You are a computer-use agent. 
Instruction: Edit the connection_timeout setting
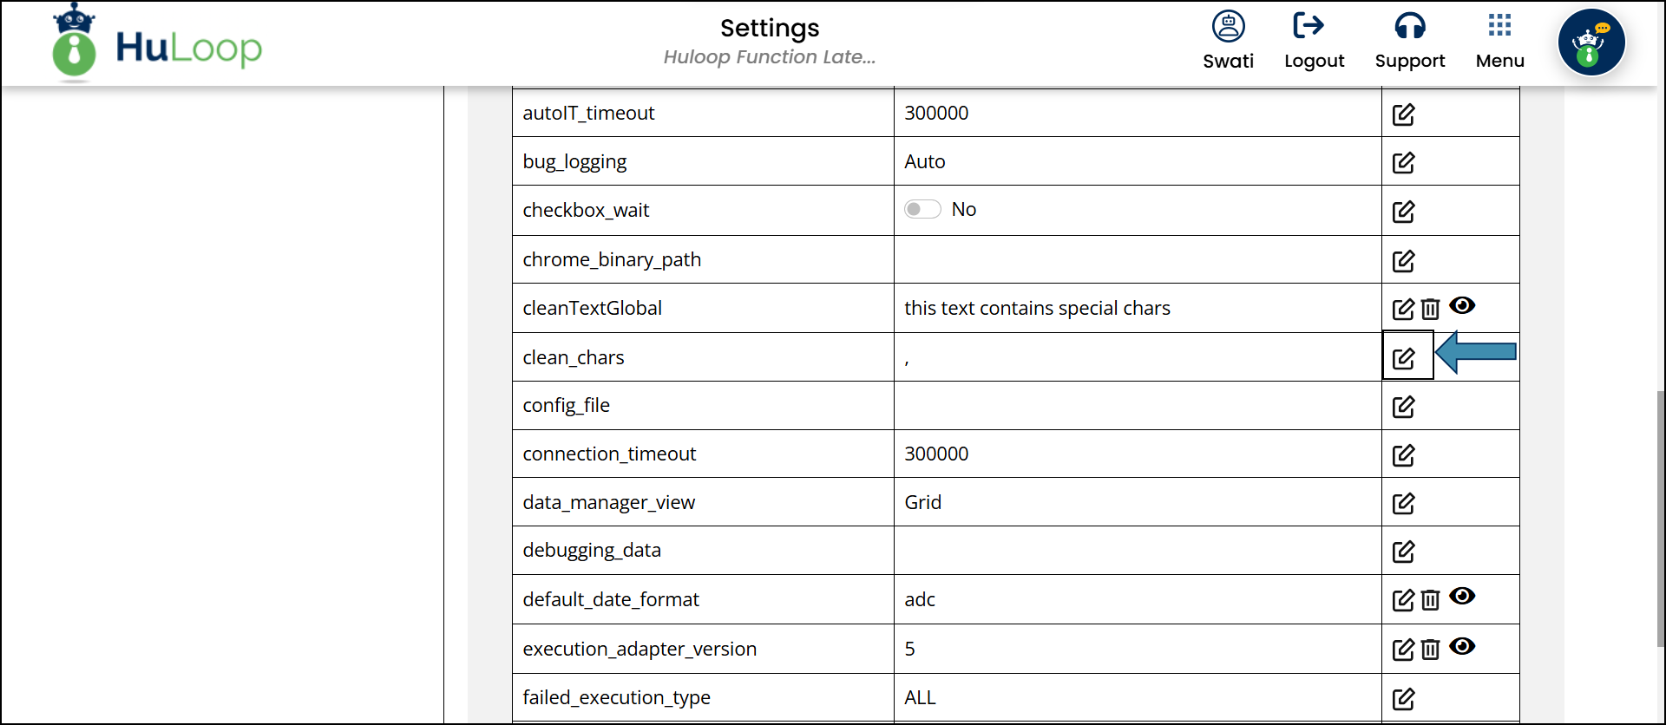coord(1403,455)
